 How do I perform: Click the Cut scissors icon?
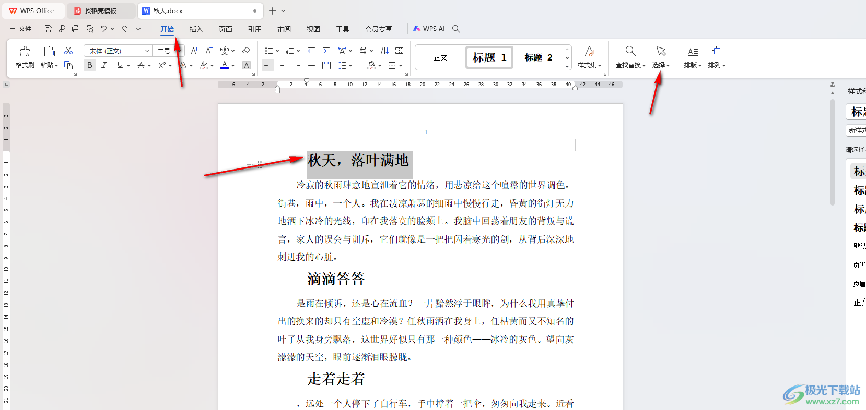coord(68,51)
